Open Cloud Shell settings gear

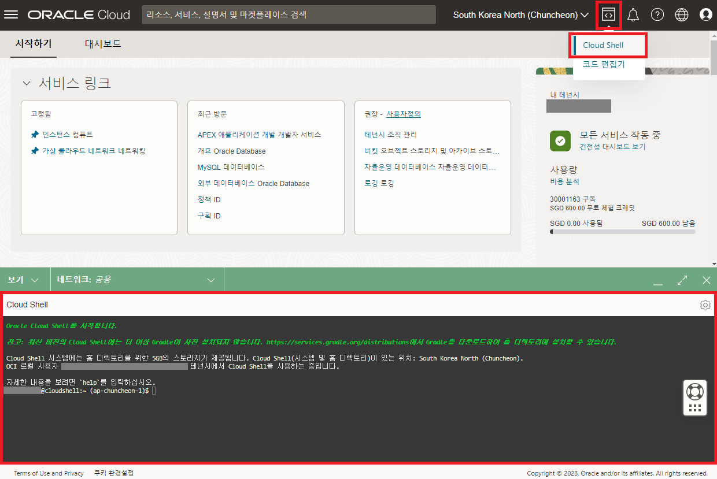point(705,305)
